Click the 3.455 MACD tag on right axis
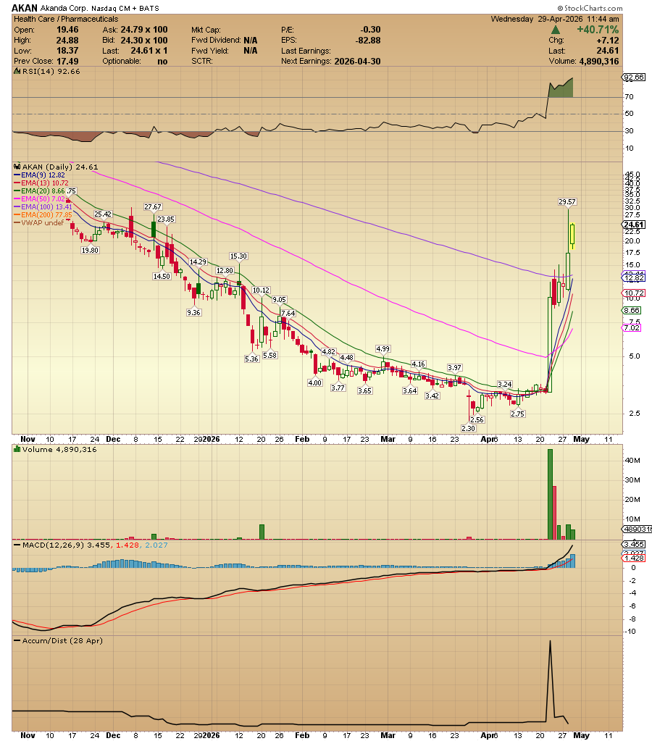652x741 pixels. click(x=634, y=545)
